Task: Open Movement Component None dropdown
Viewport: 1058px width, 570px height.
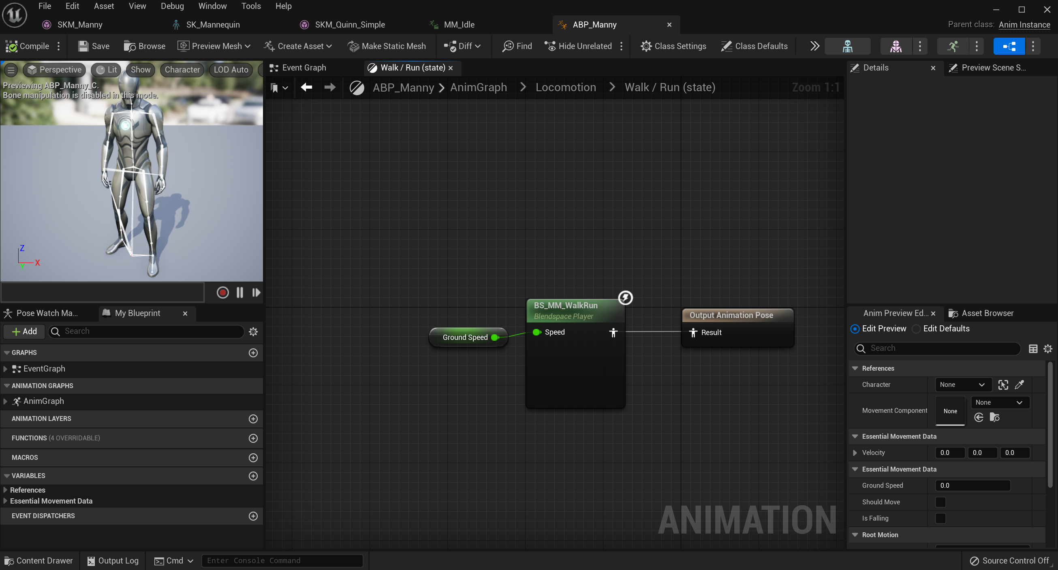Action: pyautogui.click(x=999, y=402)
